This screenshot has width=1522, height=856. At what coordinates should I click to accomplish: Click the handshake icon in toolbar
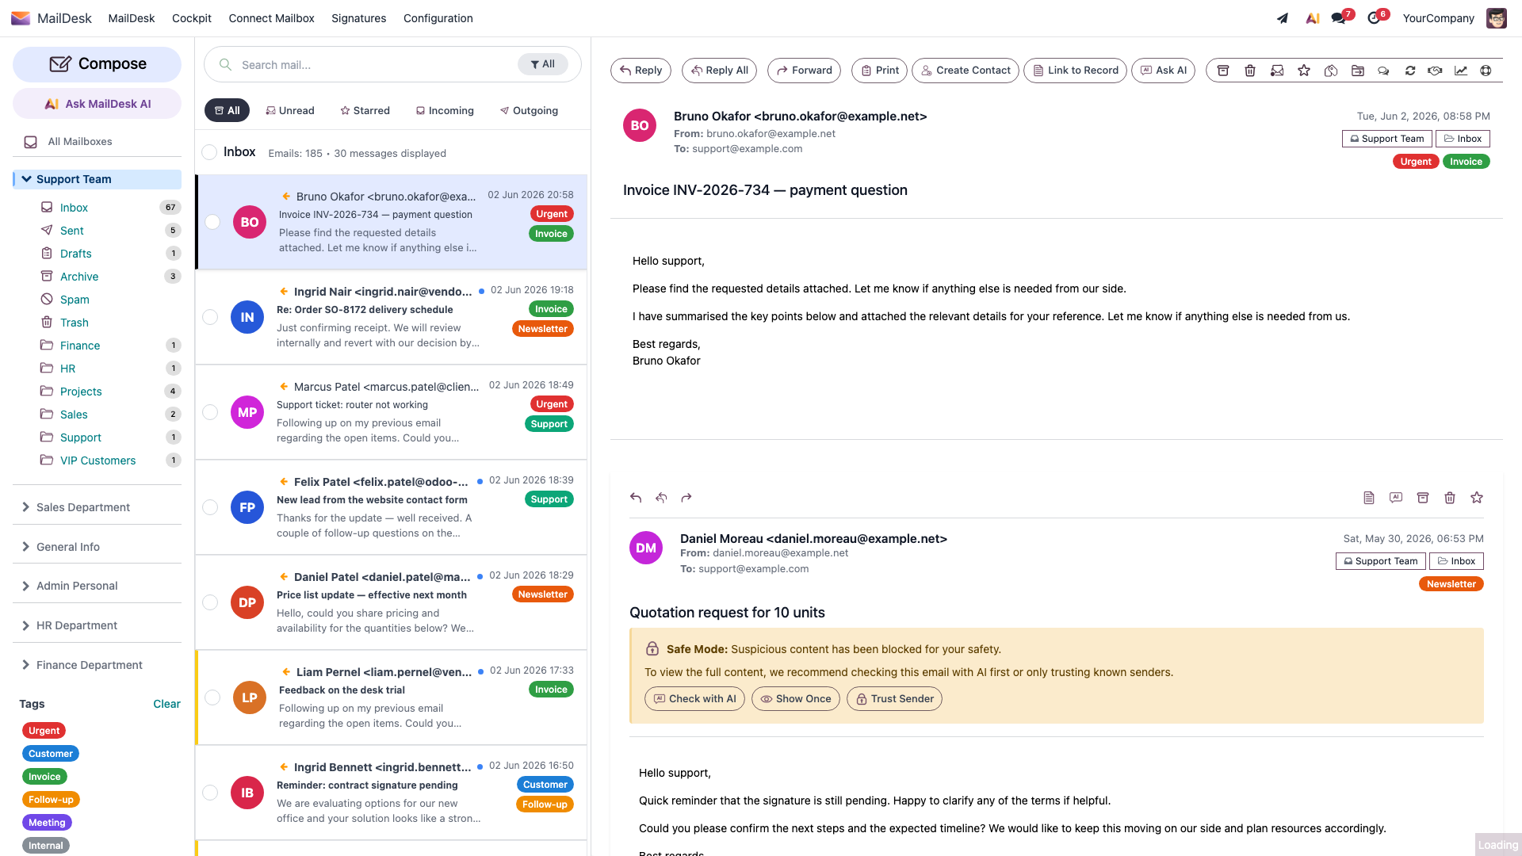1435,71
